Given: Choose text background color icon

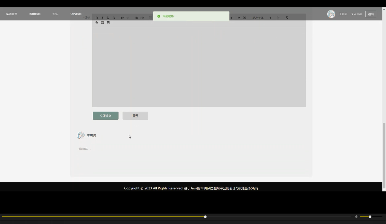Looking at the screenshot, I should click(245, 18).
